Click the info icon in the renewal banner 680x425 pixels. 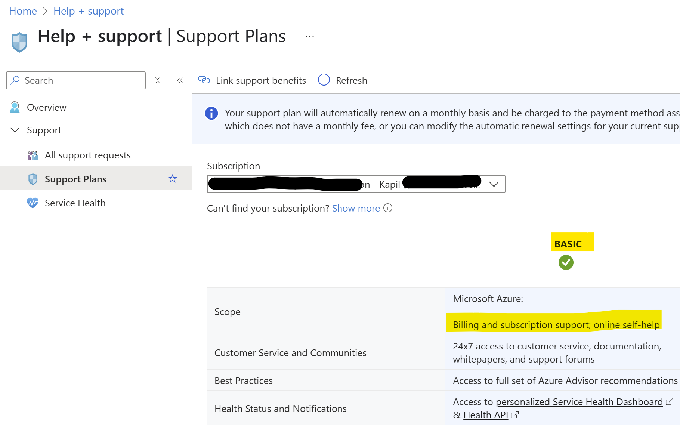211,113
